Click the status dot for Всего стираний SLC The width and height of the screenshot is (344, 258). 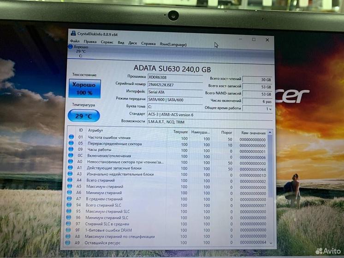71,205
